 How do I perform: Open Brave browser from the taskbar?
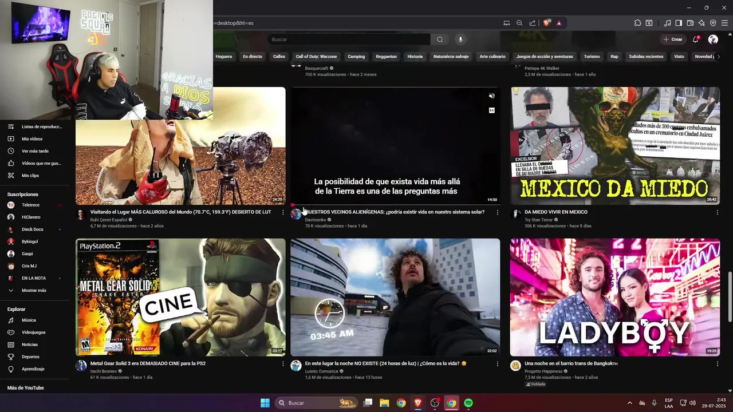417,403
